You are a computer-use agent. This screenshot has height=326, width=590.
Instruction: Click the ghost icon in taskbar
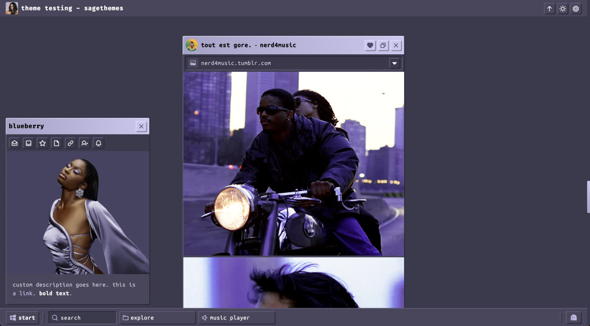pos(573,318)
